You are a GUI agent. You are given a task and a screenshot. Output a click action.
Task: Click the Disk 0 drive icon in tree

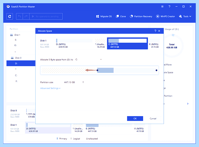coord(12,58)
